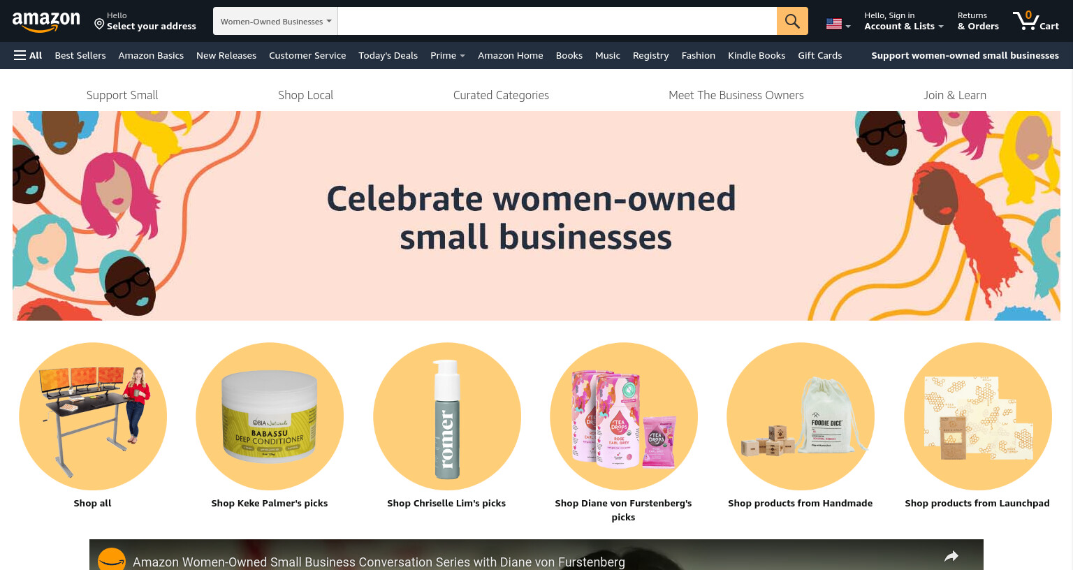This screenshot has width=1073, height=570.
Task: Click the location pin to select address
Action: click(99, 24)
